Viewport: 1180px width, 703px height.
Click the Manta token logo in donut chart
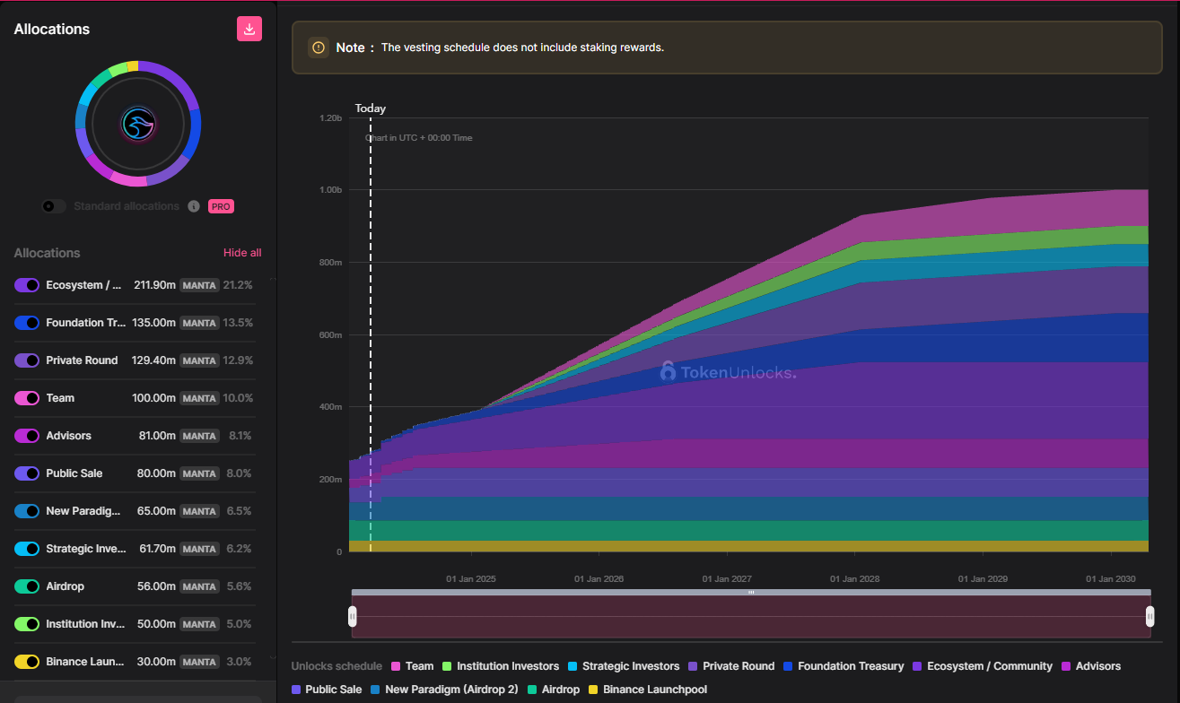click(x=138, y=124)
